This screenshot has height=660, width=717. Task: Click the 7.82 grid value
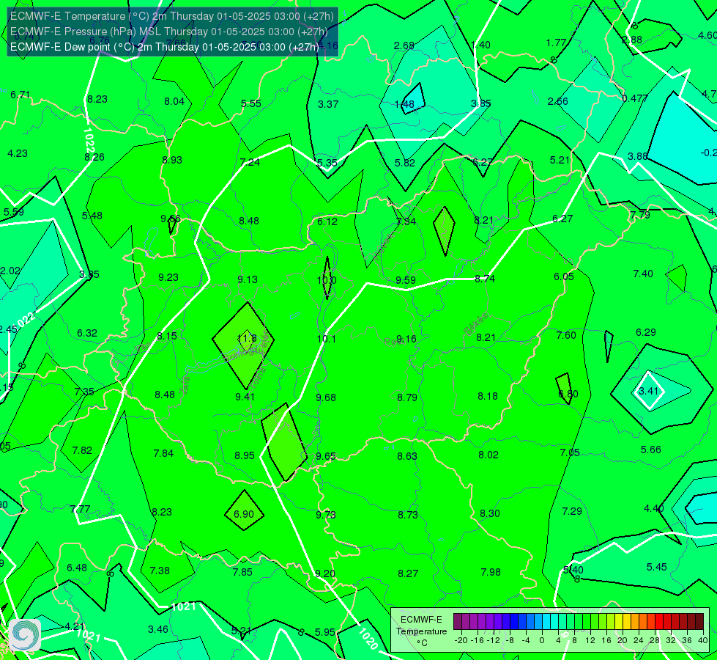pyautogui.click(x=82, y=450)
